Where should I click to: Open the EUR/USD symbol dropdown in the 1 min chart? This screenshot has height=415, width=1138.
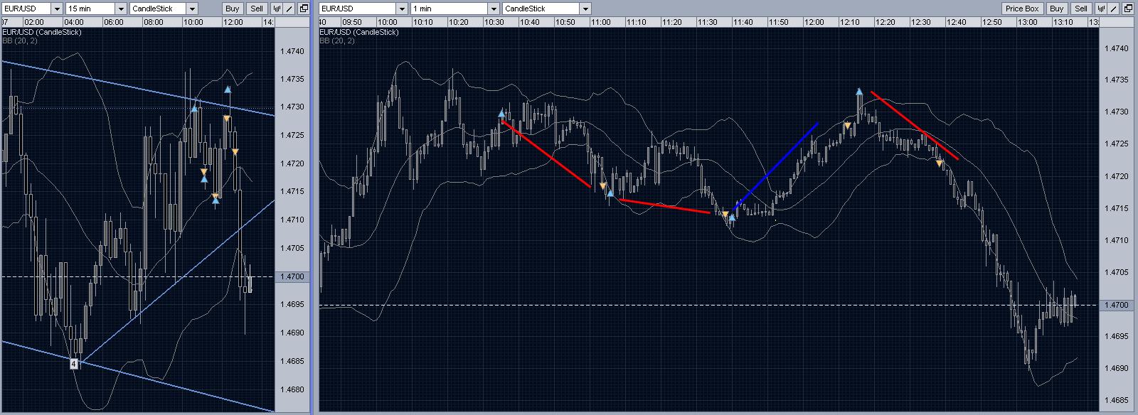pyautogui.click(x=363, y=9)
